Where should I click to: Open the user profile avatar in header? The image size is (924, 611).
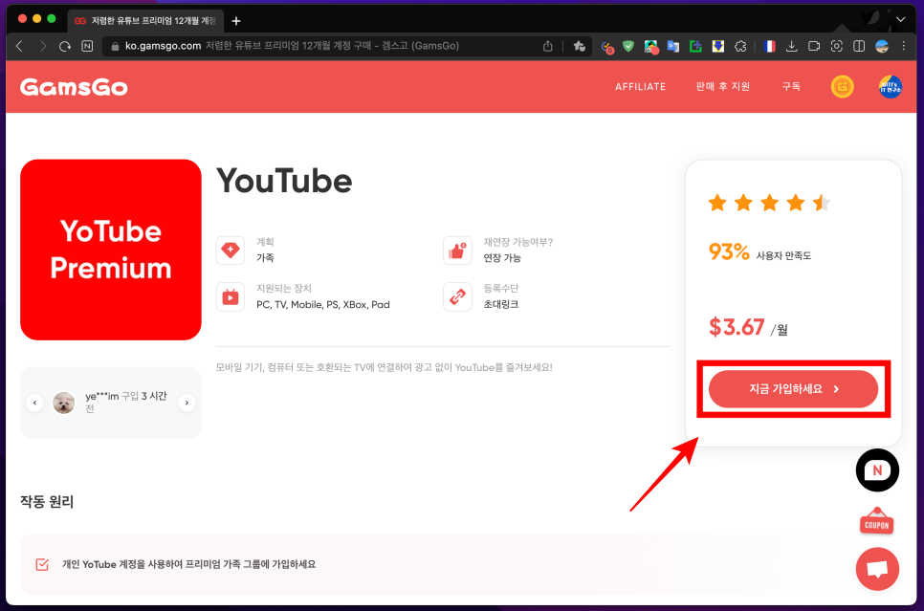click(x=890, y=87)
